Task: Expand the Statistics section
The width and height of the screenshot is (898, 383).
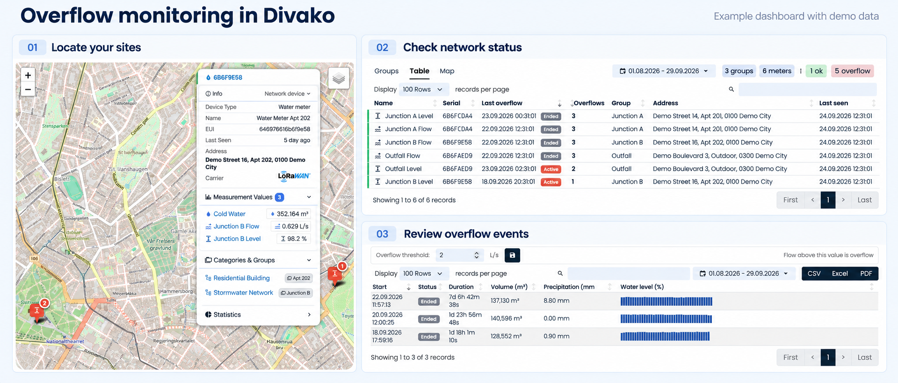Action: point(309,315)
